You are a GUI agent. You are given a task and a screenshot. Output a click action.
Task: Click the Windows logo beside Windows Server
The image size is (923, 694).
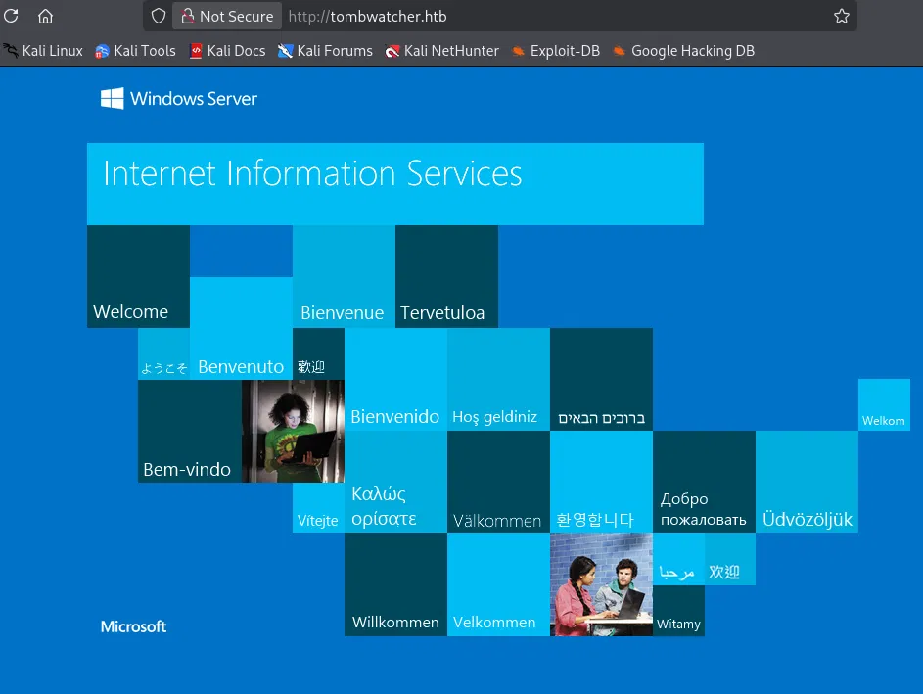click(x=112, y=98)
